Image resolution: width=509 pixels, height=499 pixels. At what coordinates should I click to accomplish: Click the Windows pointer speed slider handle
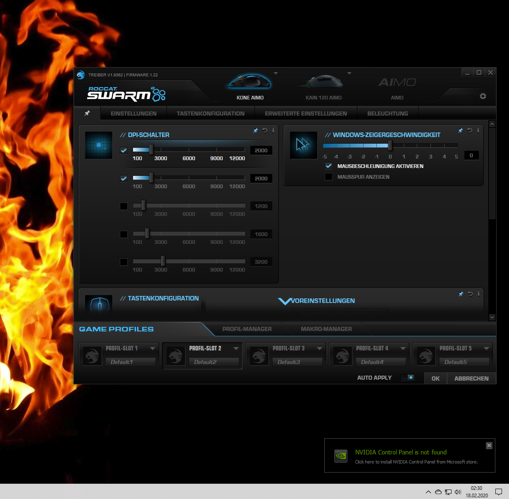[x=390, y=145]
